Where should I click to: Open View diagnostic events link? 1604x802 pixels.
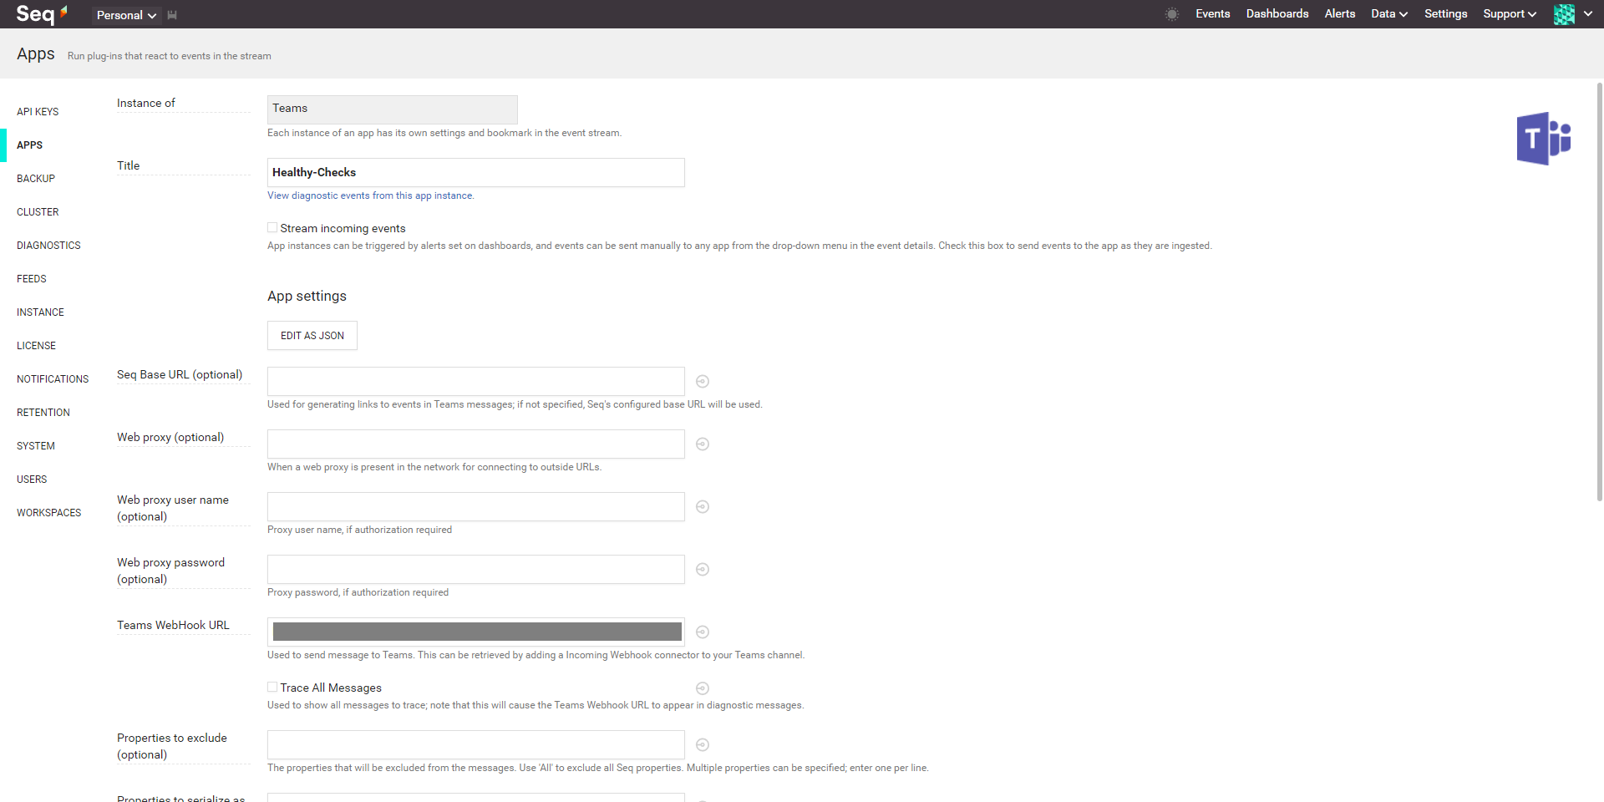[x=370, y=195]
